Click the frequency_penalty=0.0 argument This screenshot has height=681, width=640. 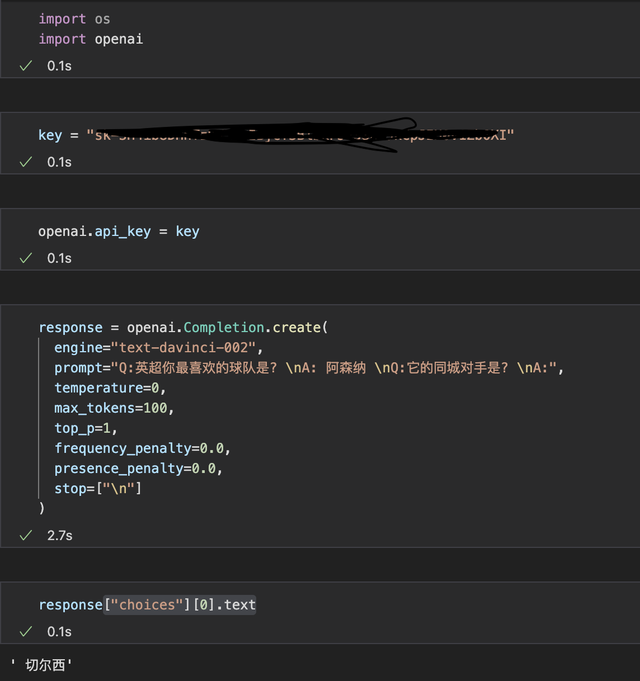pyautogui.click(x=143, y=448)
